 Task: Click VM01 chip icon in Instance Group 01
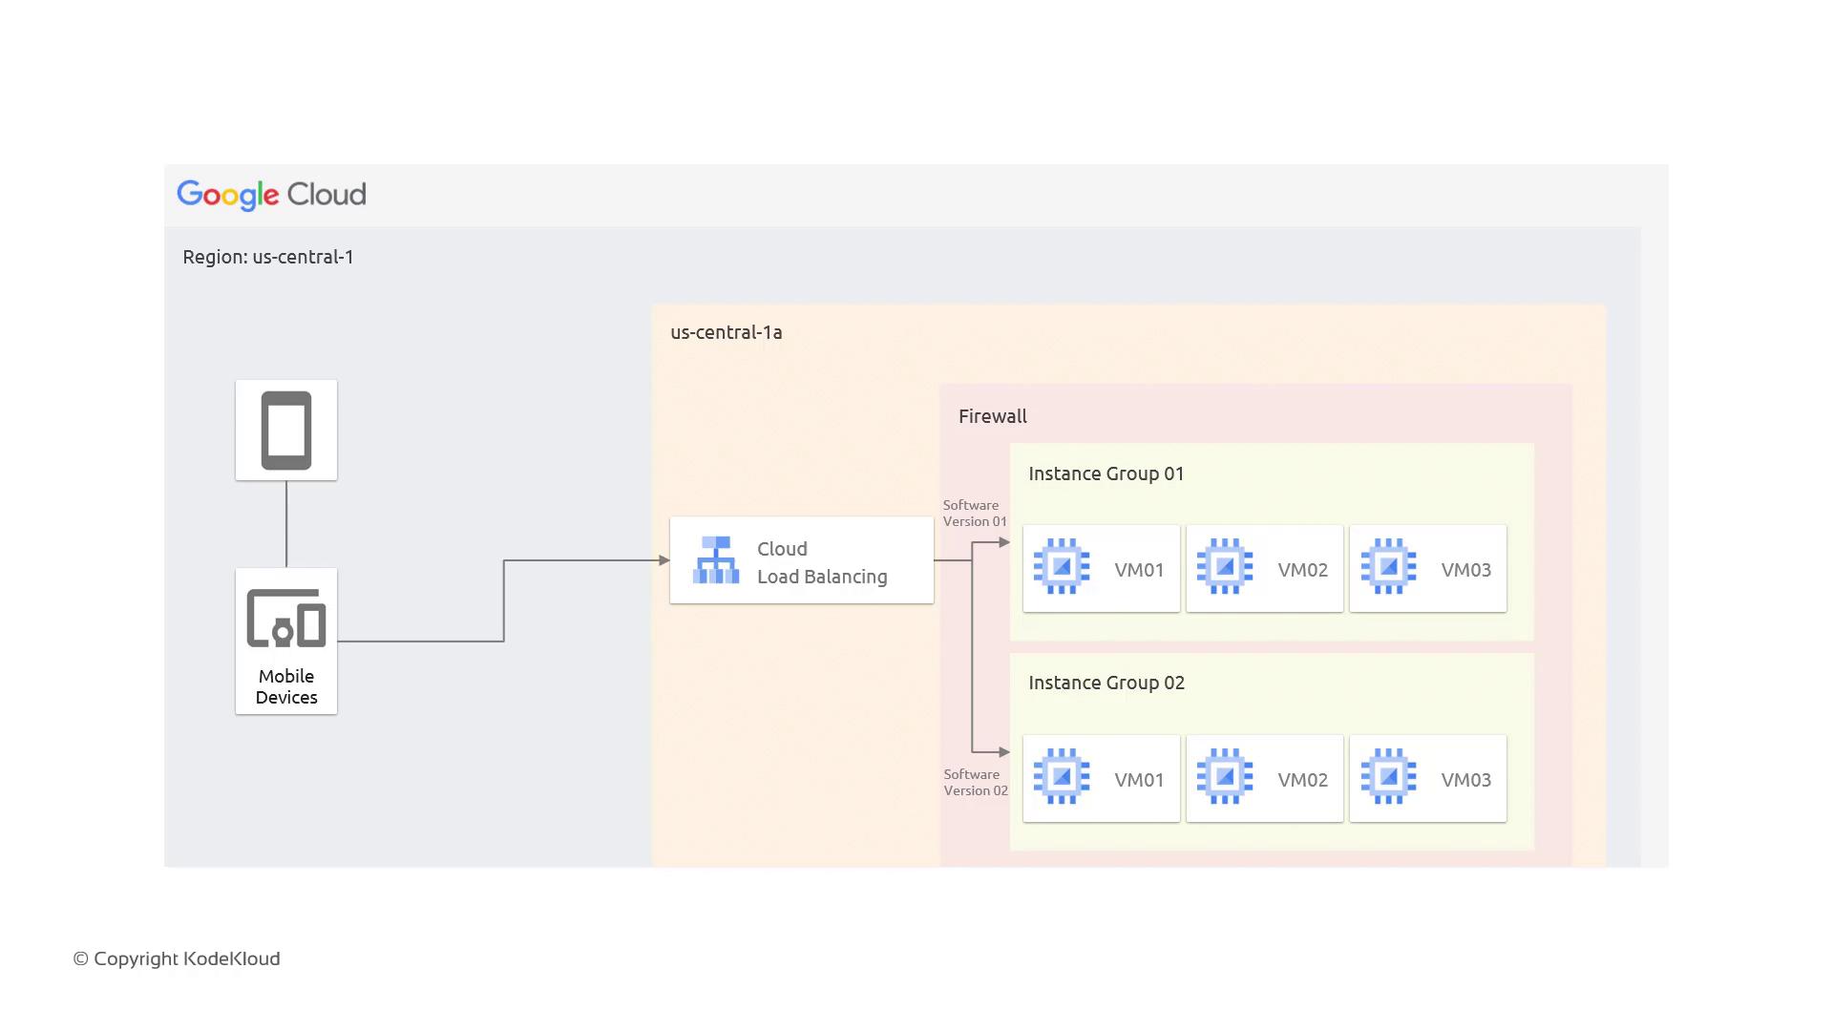pyautogui.click(x=1062, y=567)
